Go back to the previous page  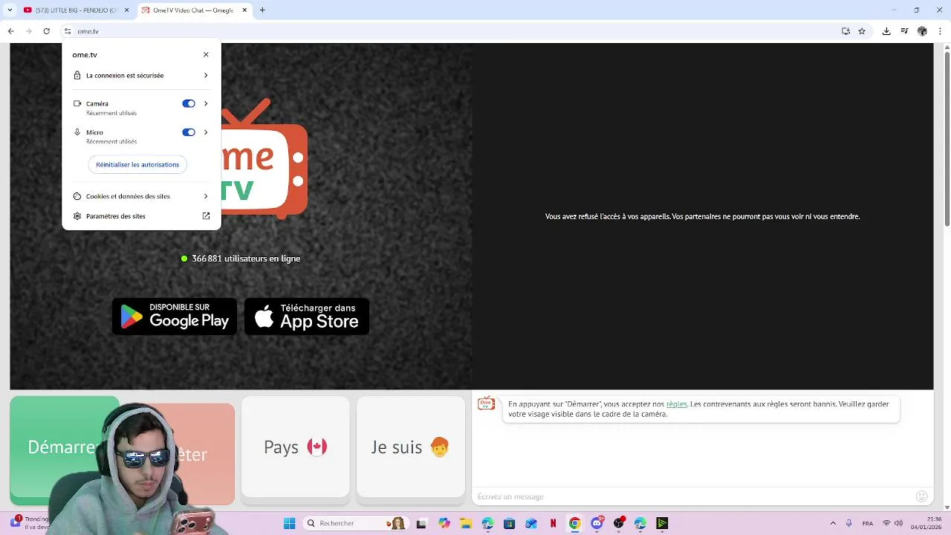tap(10, 31)
